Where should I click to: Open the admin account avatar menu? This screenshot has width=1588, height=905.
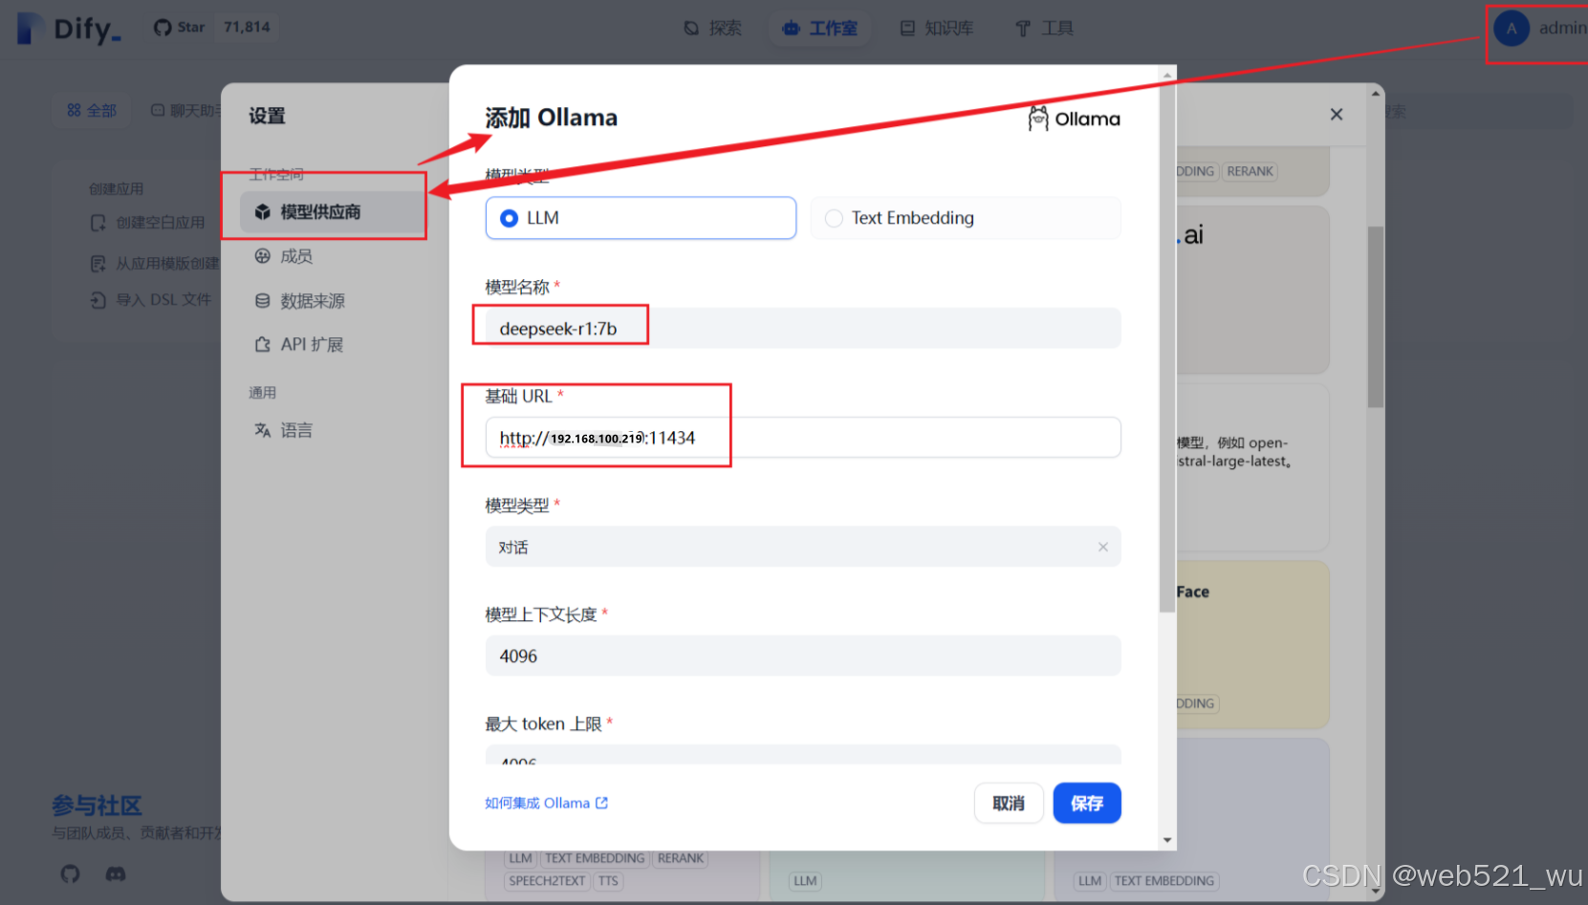pos(1512,29)
